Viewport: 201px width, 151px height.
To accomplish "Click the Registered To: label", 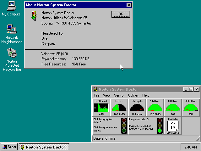I will (x=52, y=33).
